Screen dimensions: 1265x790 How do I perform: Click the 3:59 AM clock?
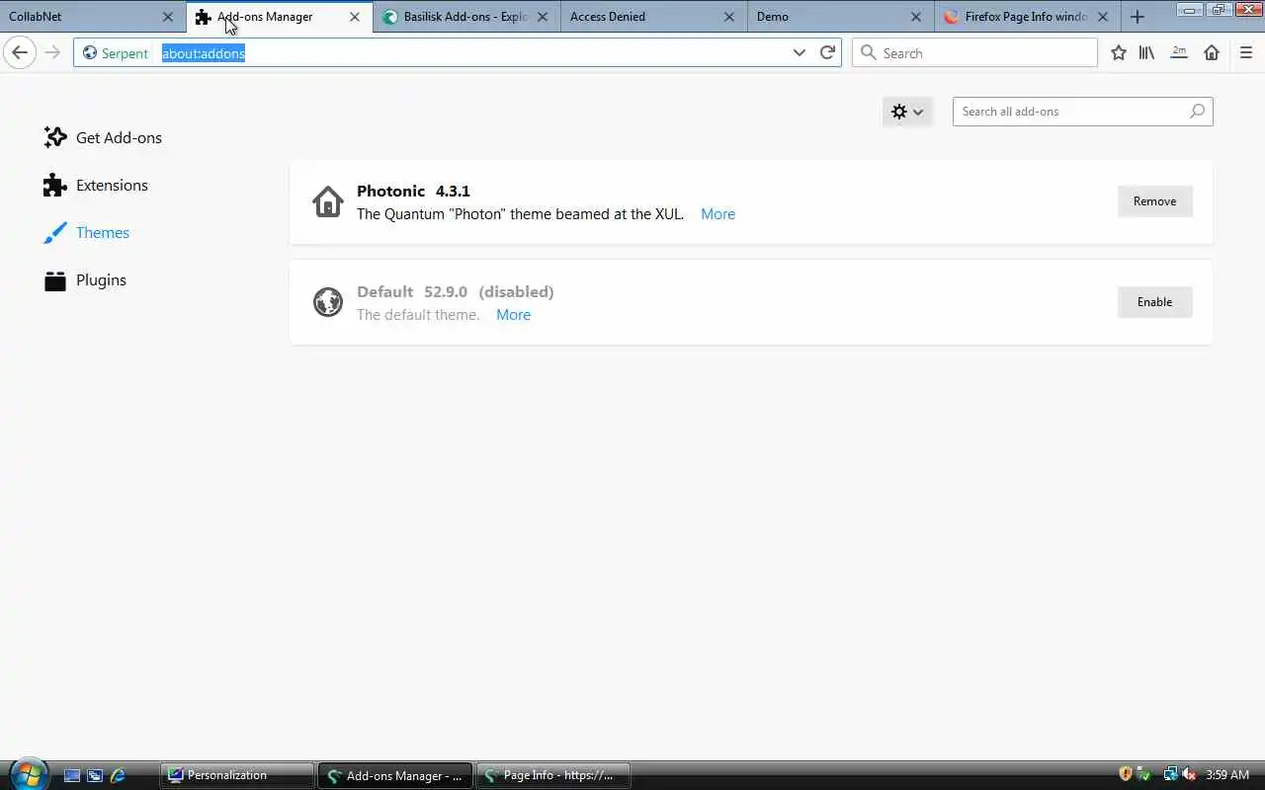pyautogui.click(x=1227, y=775)
